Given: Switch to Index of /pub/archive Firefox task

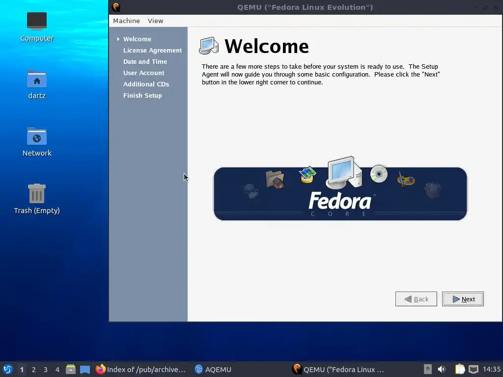Looking at the screenshot, I should pyautogui.click(x=140, y=369).
